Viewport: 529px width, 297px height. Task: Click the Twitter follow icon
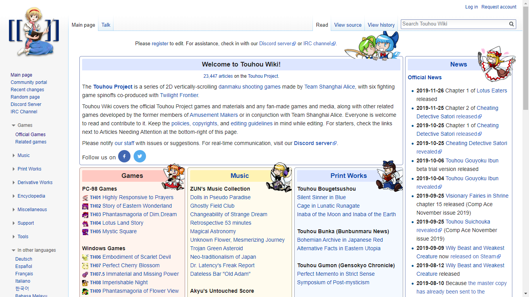140,156
